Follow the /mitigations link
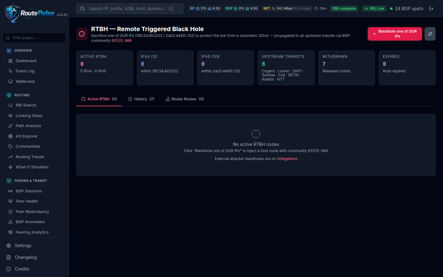The image size is (443, 277). (287, 159)
